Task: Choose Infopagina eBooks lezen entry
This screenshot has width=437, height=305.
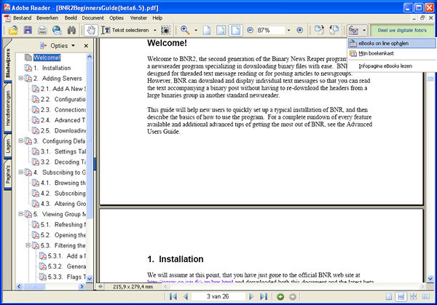Action: [392, 66]
